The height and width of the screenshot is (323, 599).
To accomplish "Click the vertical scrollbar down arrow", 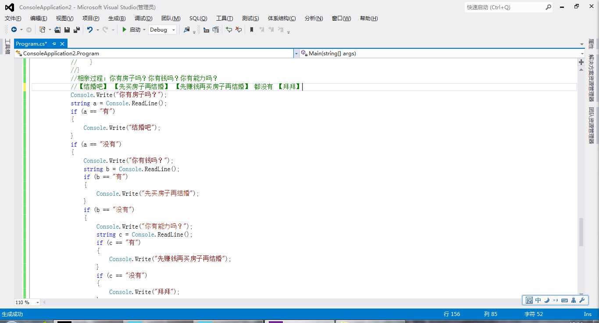I will (581, 294).
